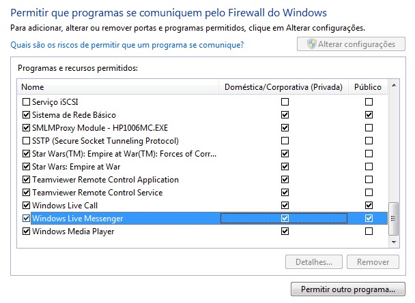The height and width of the screenshot is (303, 415).
Task: Open the risks of allowing programs link
Action: tap(128, 45)
